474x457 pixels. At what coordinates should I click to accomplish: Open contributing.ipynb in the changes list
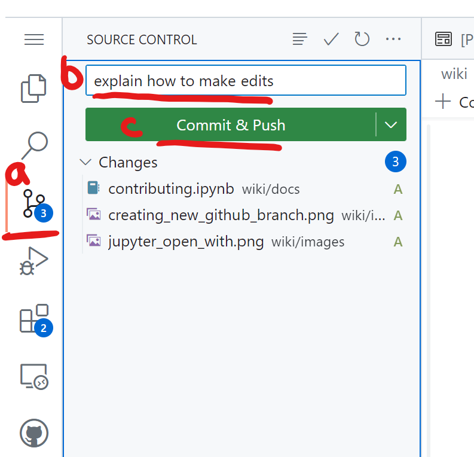pyautogui.click(x=171, y=189)
